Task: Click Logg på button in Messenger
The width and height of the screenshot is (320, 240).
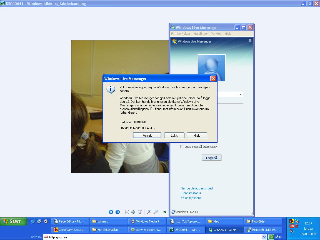Action: [x=212, y=158]
